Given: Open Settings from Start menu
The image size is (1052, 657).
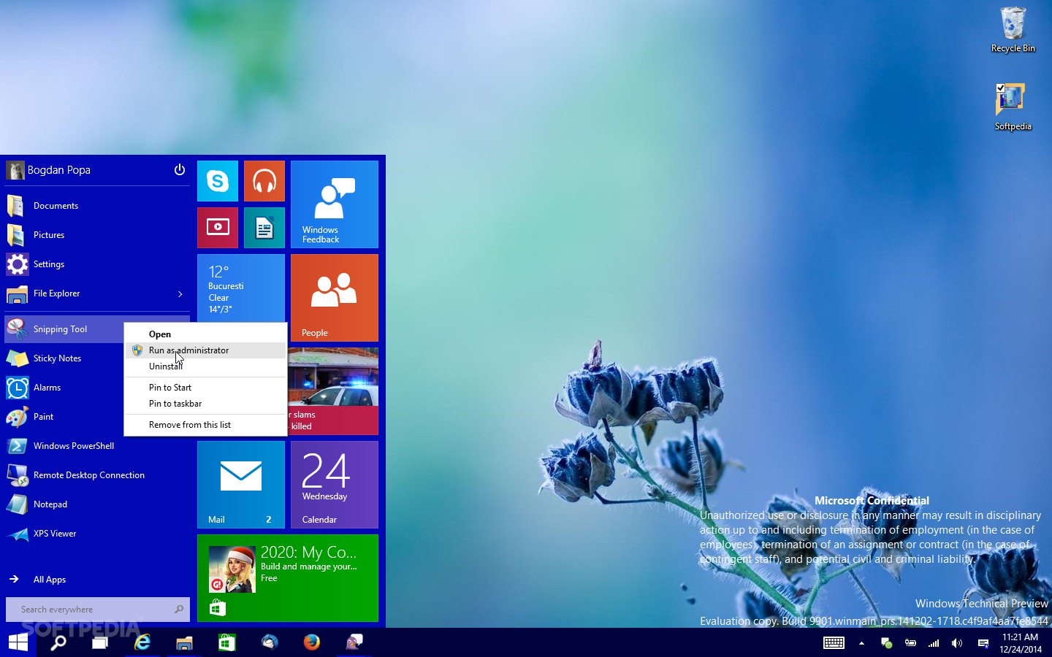Looking at the screenshot, I should click(97, 264).
